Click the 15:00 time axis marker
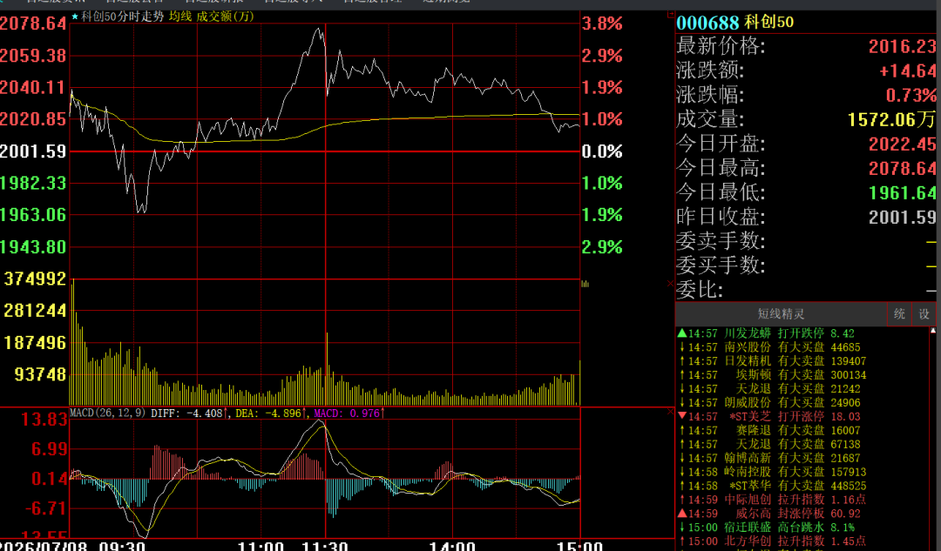 (x=579, y=546)
